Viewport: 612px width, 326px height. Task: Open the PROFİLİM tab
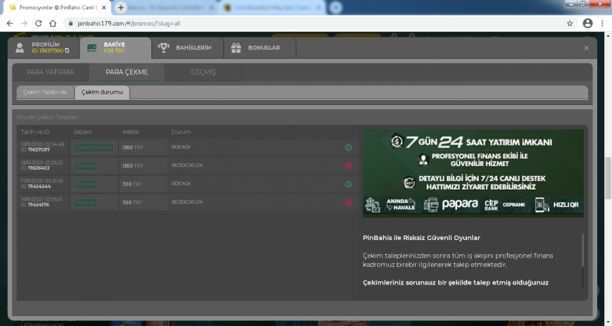click(x=44, y=48)
